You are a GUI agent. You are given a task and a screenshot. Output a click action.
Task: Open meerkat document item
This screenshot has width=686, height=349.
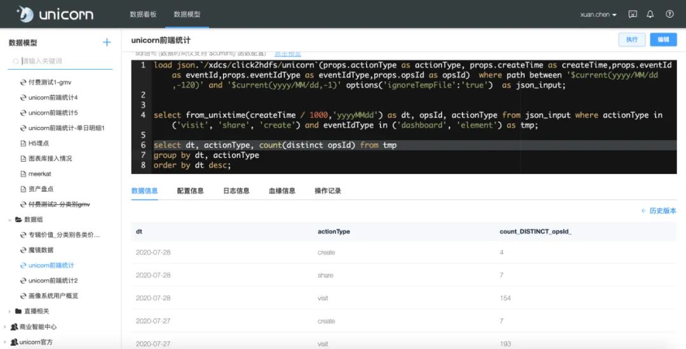click(x=40, y=174)
